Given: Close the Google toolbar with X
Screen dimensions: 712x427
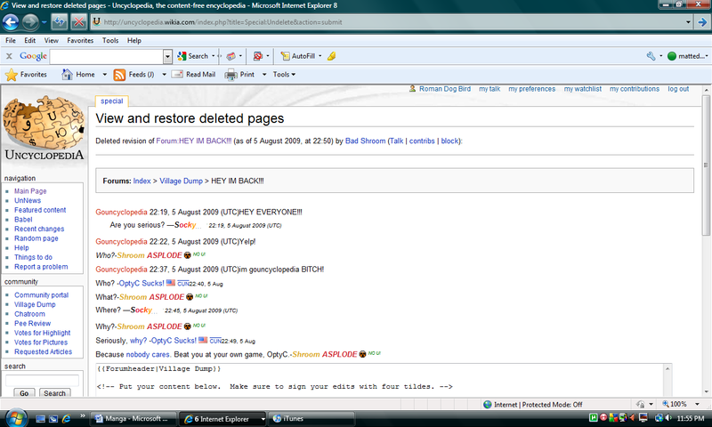Looking at the screenshot, I should coord(9,56).
